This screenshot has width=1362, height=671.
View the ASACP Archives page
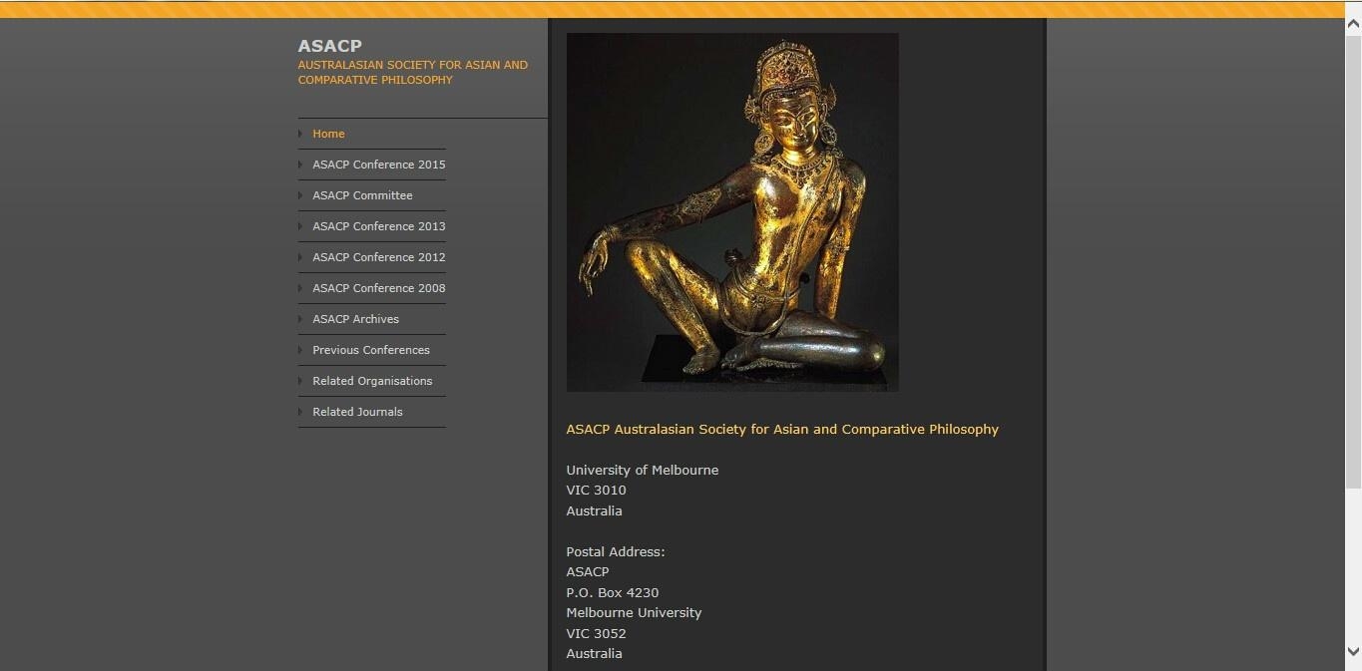pos(355,319)
